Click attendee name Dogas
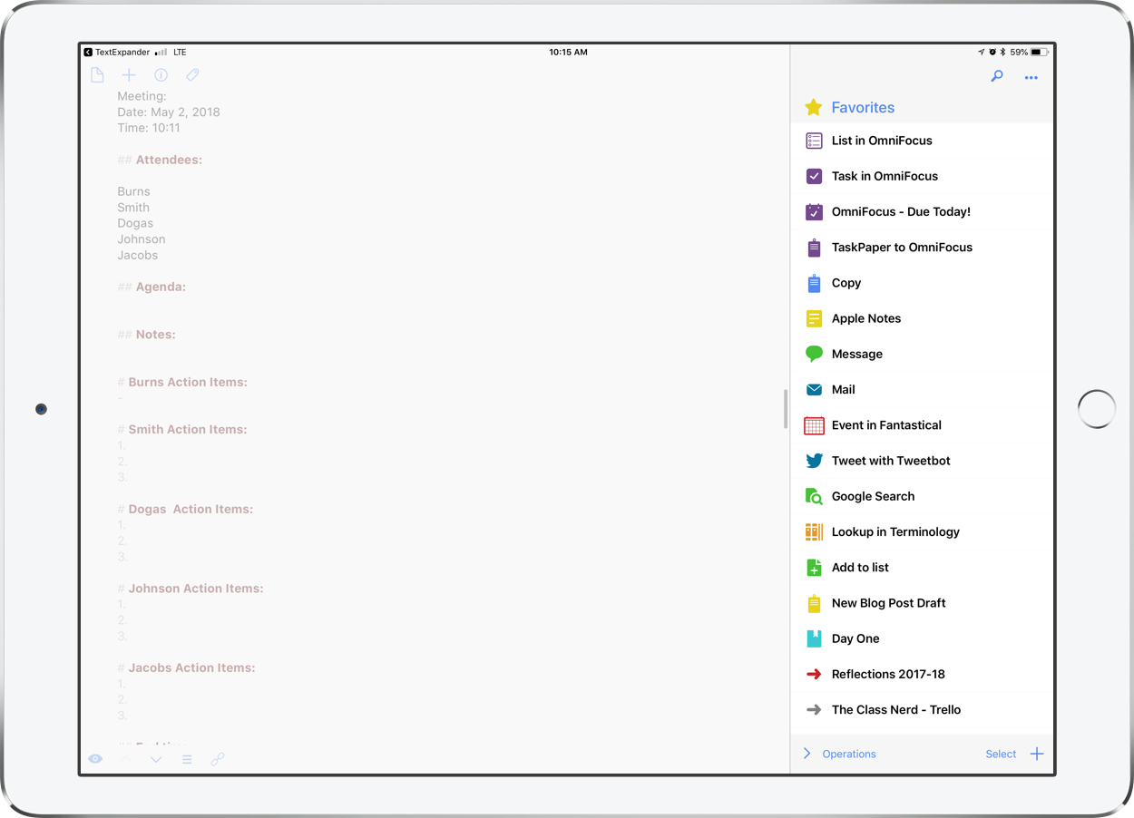Viewport: 1134px width, 818px height. coord(135,223)
